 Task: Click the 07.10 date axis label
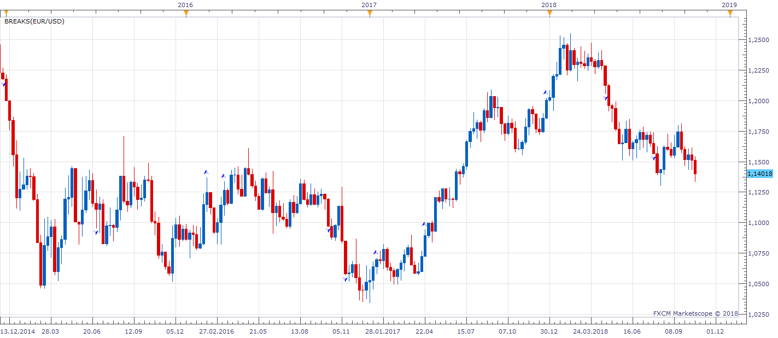point(507,331)
